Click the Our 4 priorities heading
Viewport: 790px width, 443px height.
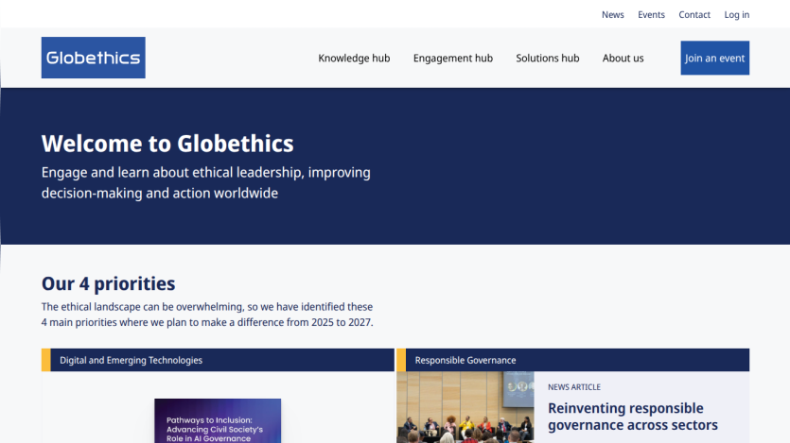108,283
